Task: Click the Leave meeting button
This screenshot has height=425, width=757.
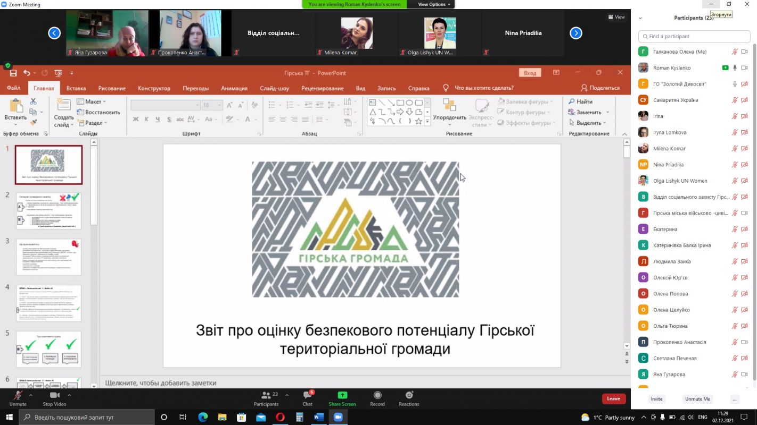Action: pos(614,398)
